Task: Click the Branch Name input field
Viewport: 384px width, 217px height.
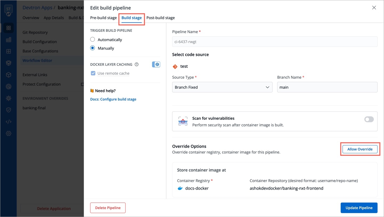Action: 327,87
